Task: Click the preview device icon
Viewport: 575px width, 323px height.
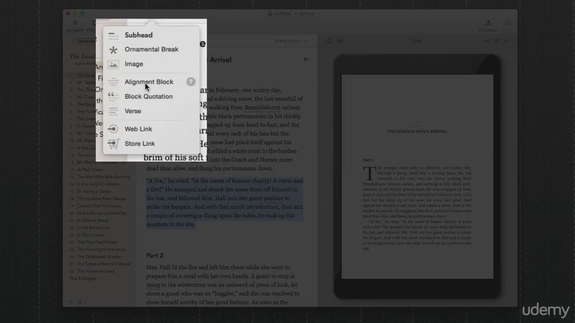Action: tap(329, 41)
